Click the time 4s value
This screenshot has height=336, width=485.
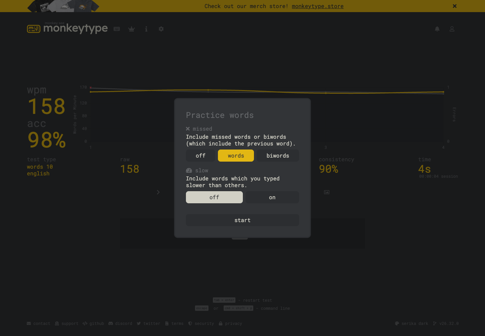coord(424,169)
